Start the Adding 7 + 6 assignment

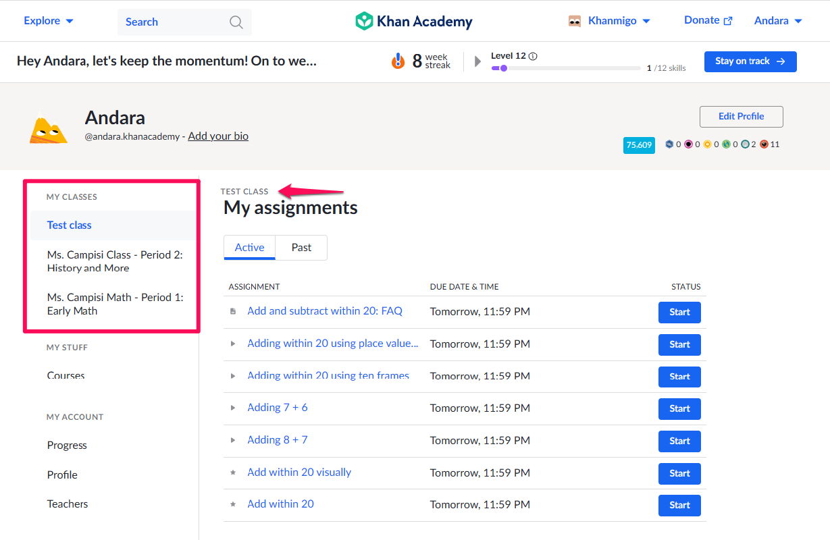[679, 409]
